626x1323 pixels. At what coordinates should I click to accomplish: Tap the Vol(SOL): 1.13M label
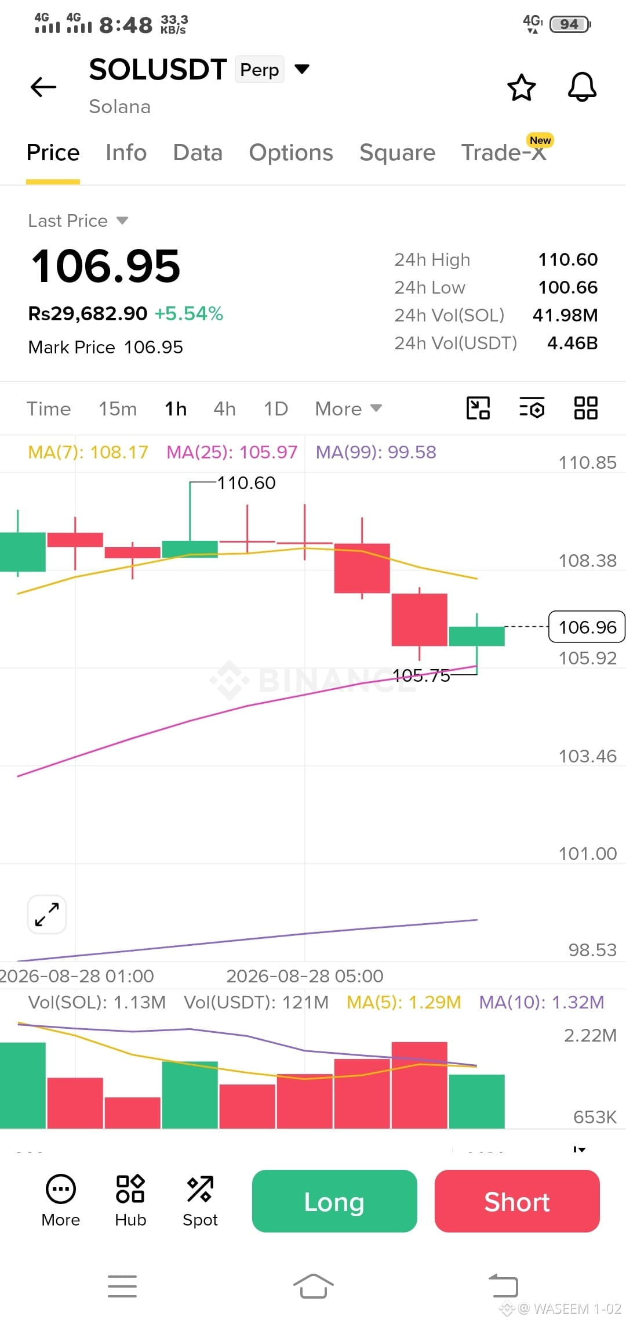point(97,1002)
